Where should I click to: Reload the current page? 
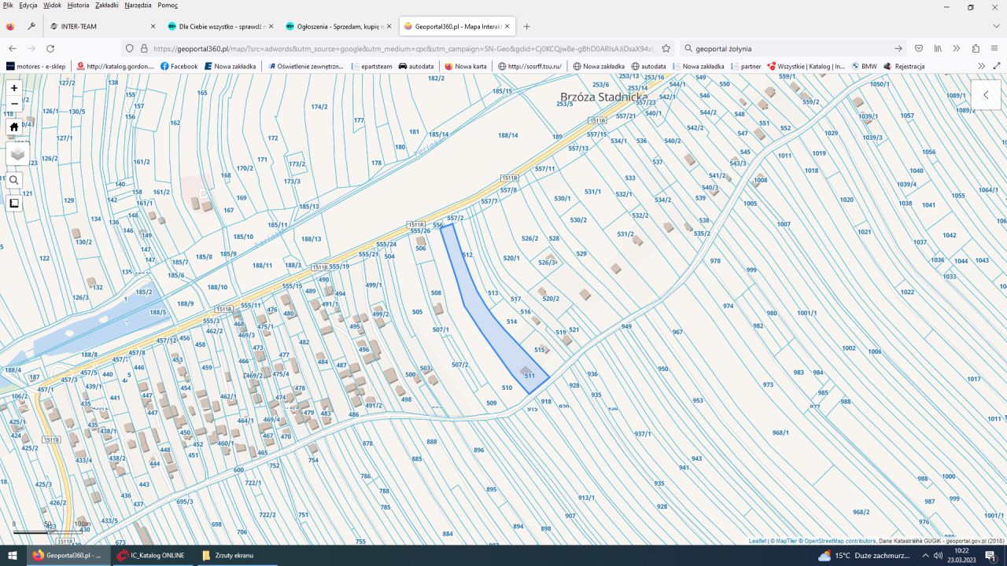point(50,48)
